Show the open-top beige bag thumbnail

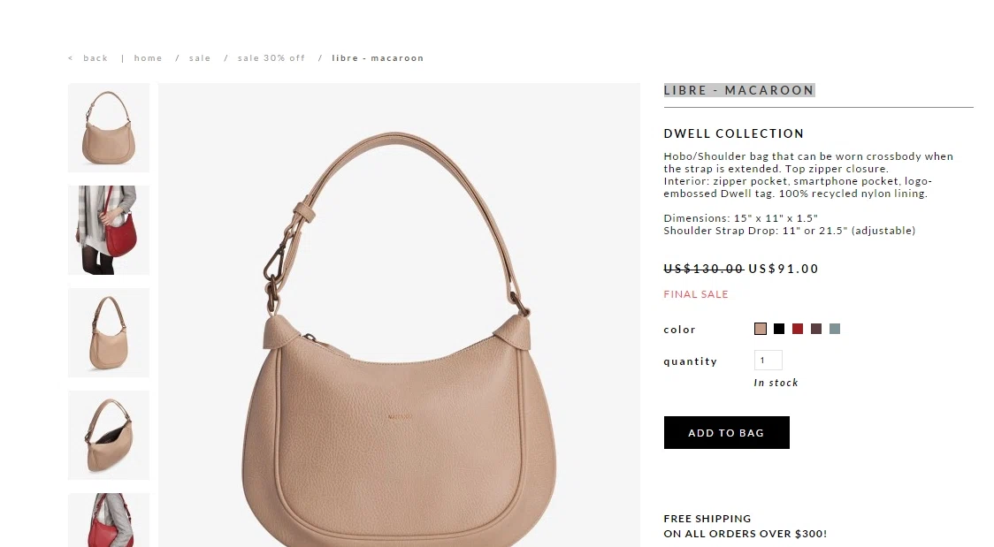coord(109,436)
